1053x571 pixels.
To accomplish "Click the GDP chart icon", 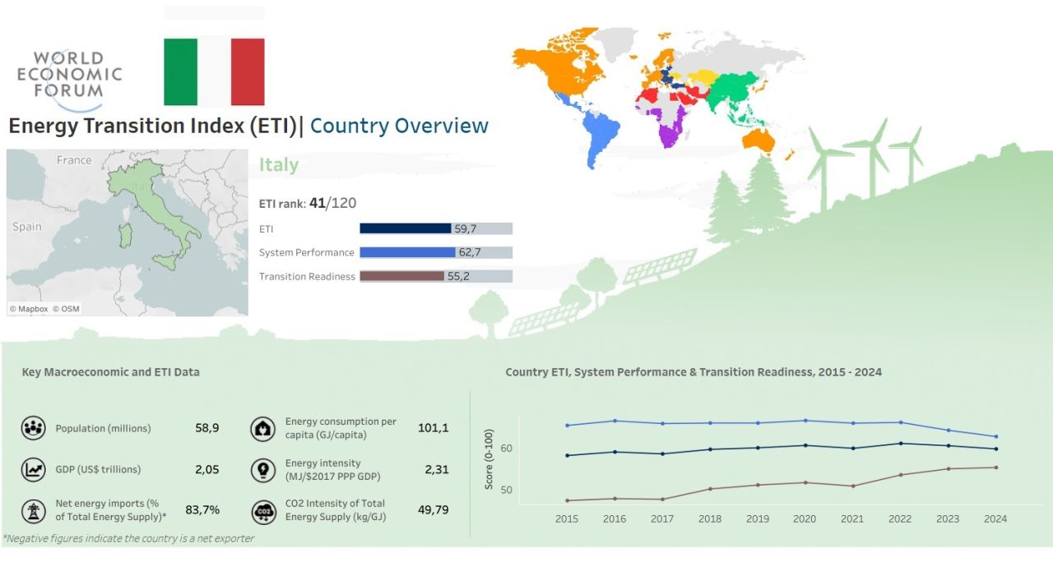I will (x=34, y=469).
